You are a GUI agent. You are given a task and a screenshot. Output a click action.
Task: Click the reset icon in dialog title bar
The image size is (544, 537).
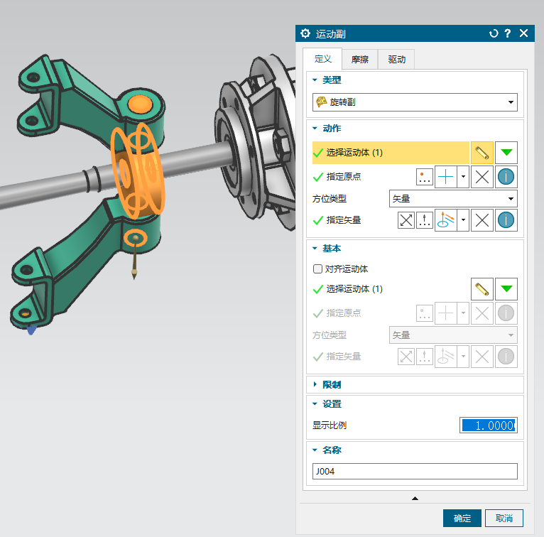494,33
